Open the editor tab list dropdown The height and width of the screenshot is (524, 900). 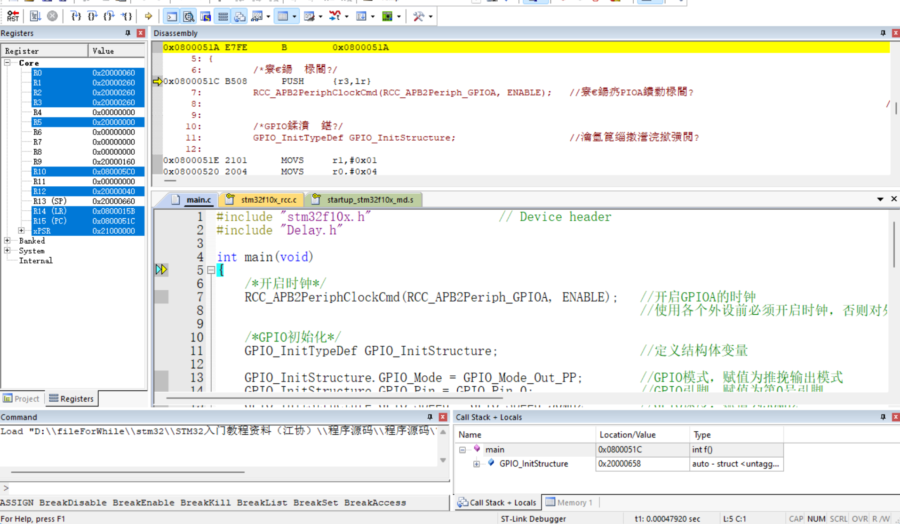click(880, 199)
